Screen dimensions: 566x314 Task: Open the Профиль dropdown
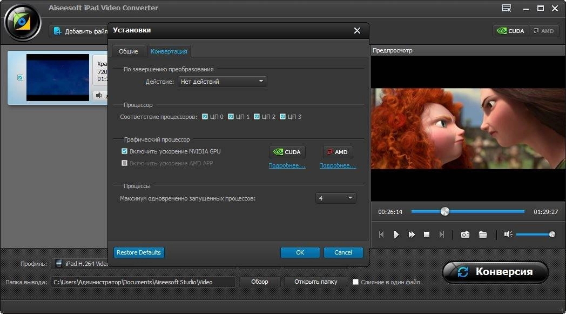80,264
